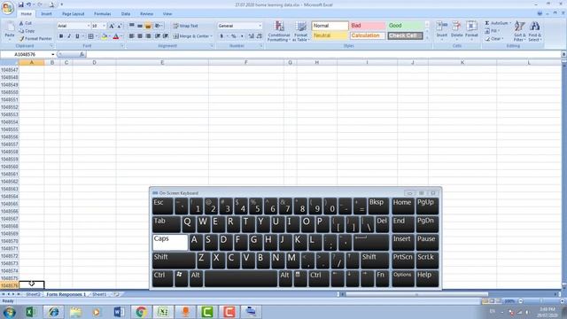This screenshot has height=319, width=567.
Task: Open the Format cells menu
Action: click(x=471, y=31)
